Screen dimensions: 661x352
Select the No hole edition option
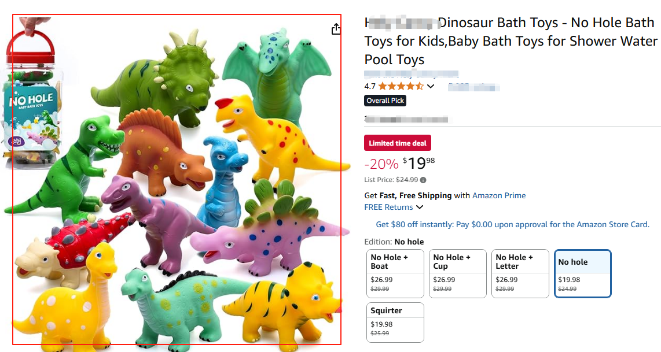(583, 273)
